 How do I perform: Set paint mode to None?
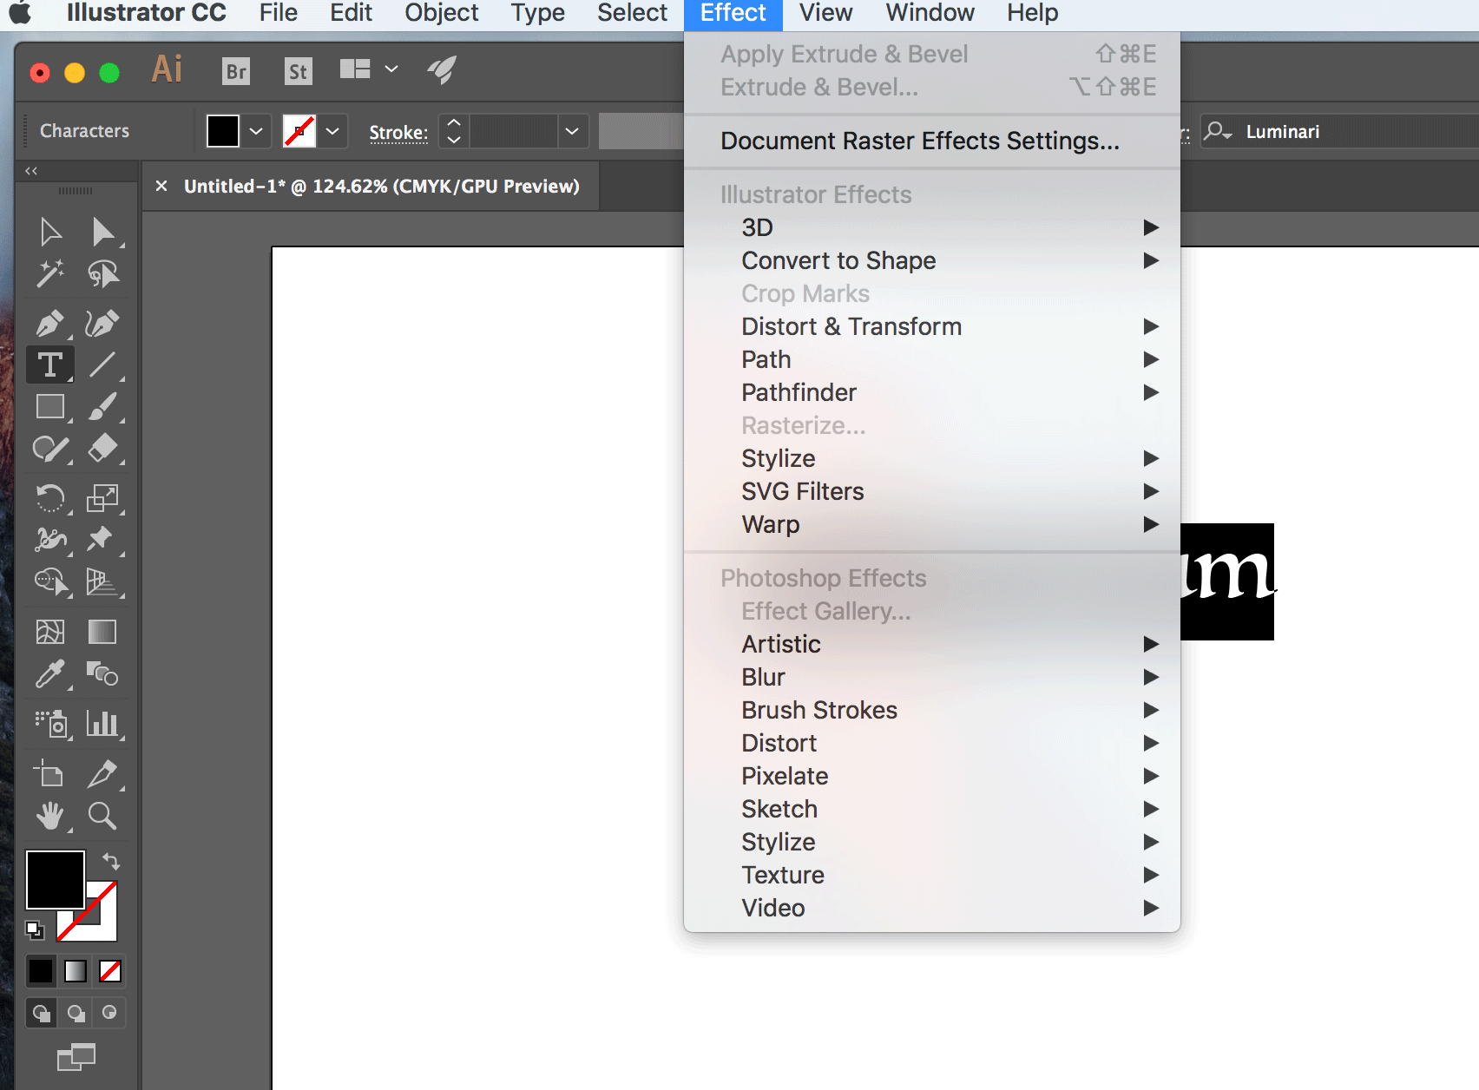coord(110,971)
